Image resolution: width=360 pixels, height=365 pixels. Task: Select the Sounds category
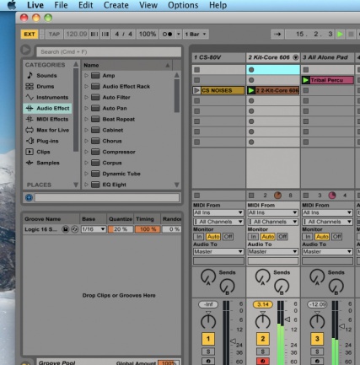[46, 76]
